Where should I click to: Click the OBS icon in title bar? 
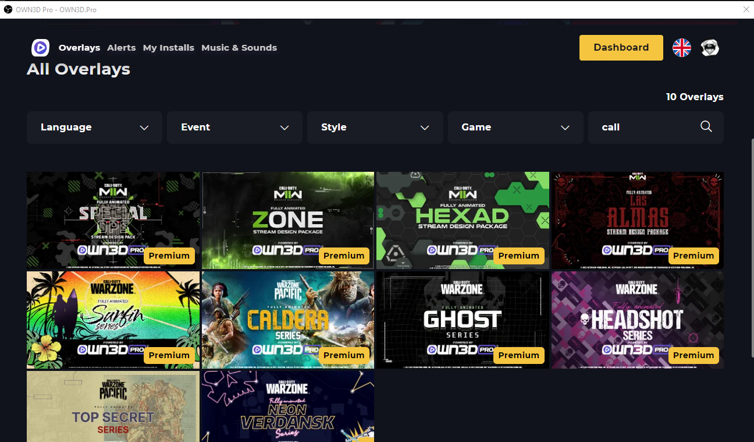[8, 10]
